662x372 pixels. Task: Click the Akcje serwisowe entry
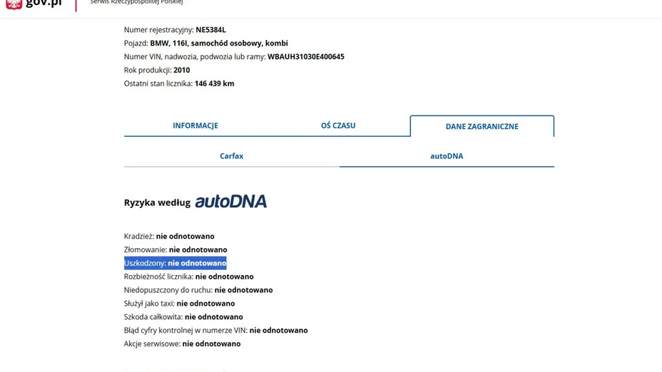[182, 343]
